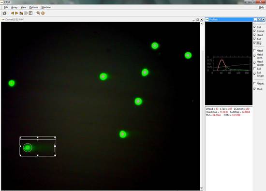Click the image scrollbar down arrow
This screenshot has height=191, width=266.
pyautogui.click(x=201, y=189)
